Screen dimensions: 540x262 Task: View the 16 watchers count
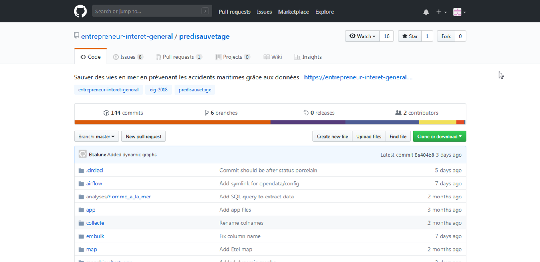pyautogui.click(x=387, y=36)
